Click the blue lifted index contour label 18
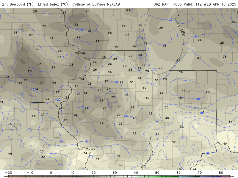 201,113
